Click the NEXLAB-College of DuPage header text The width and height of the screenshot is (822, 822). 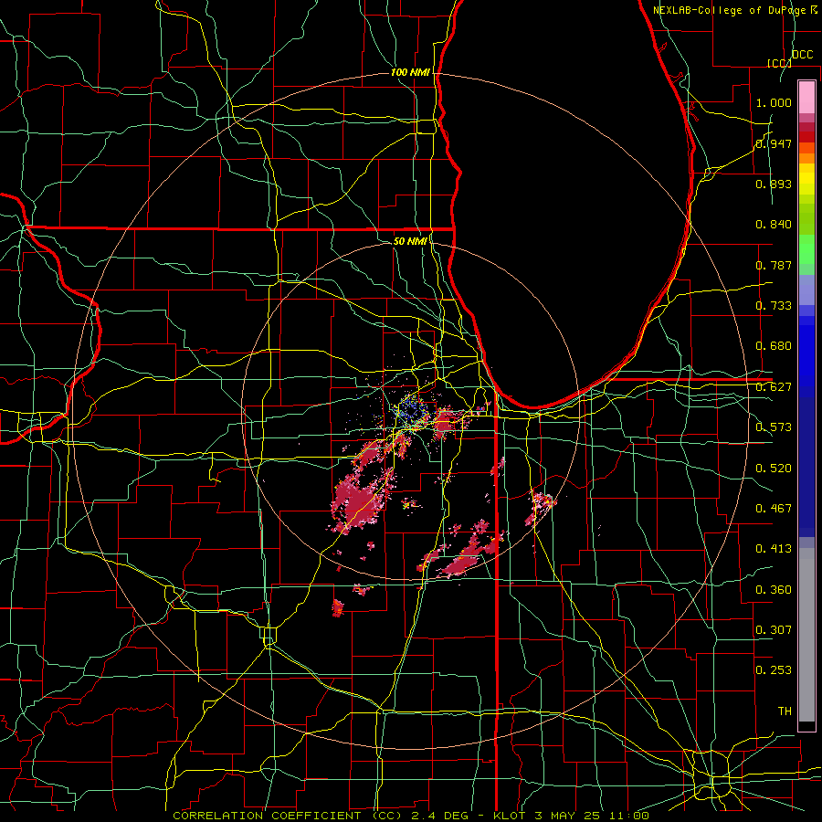[734, 10]
